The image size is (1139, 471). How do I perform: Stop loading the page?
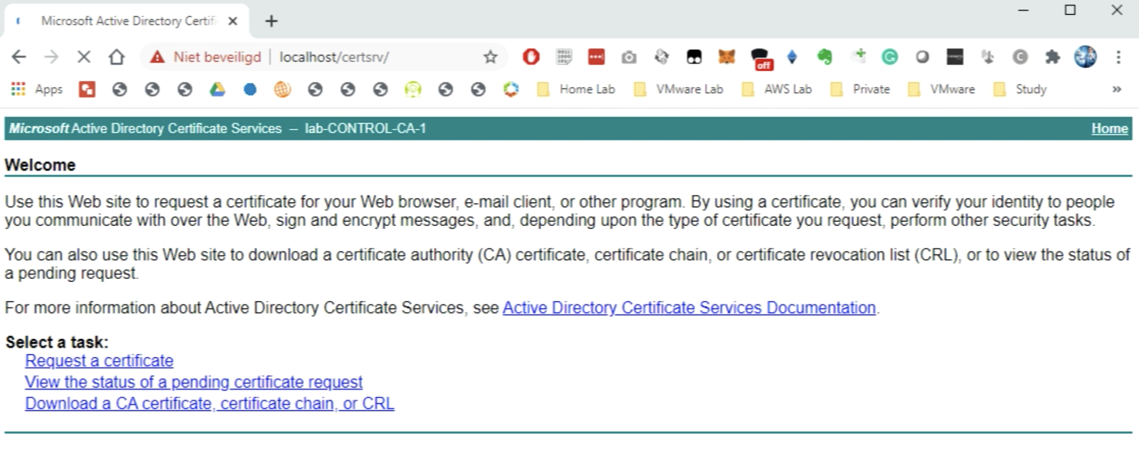point(84,57)
